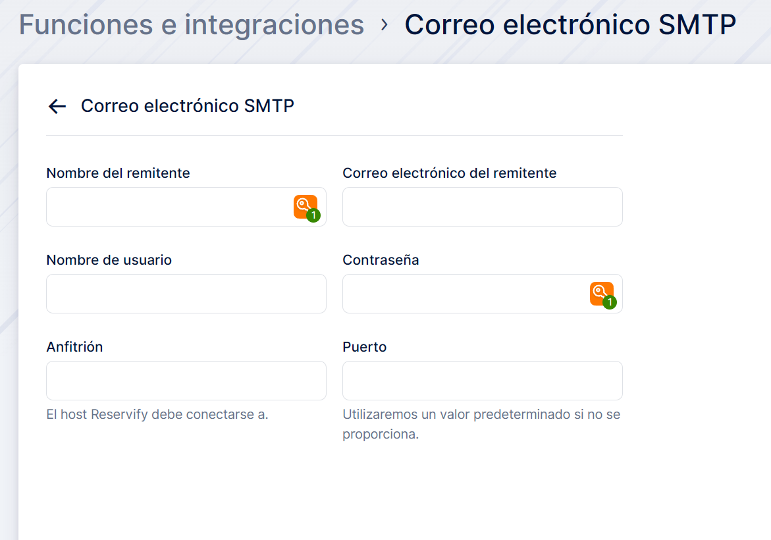Open the password manager key icon in Contraseña
The image size is (771, 540).
[602, 294]
